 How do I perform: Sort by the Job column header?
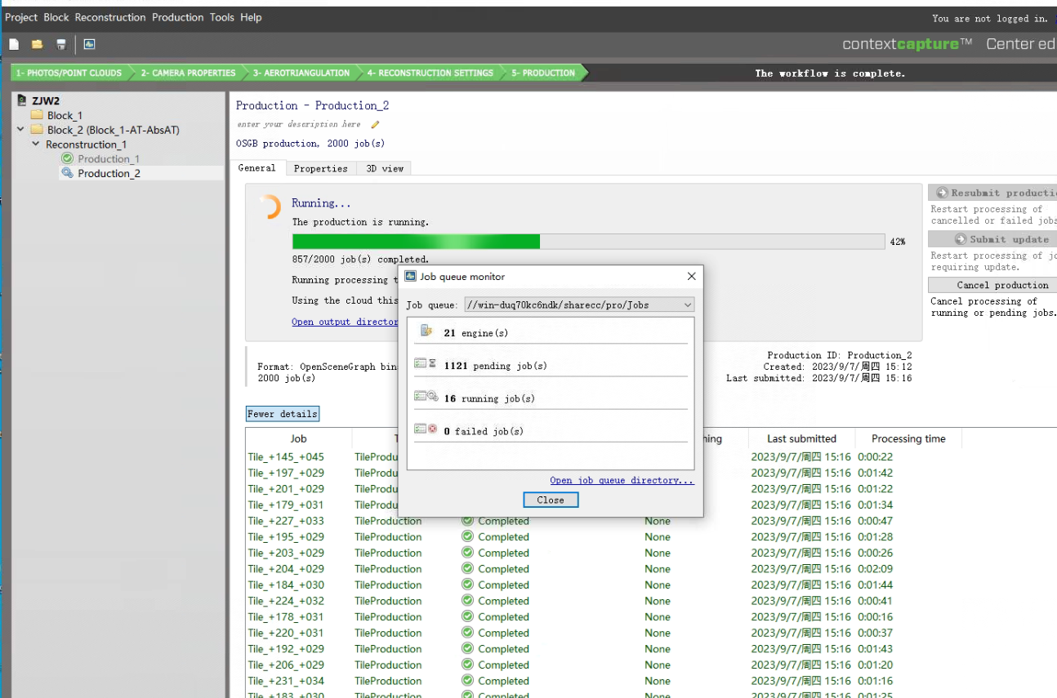pos(298,438)
